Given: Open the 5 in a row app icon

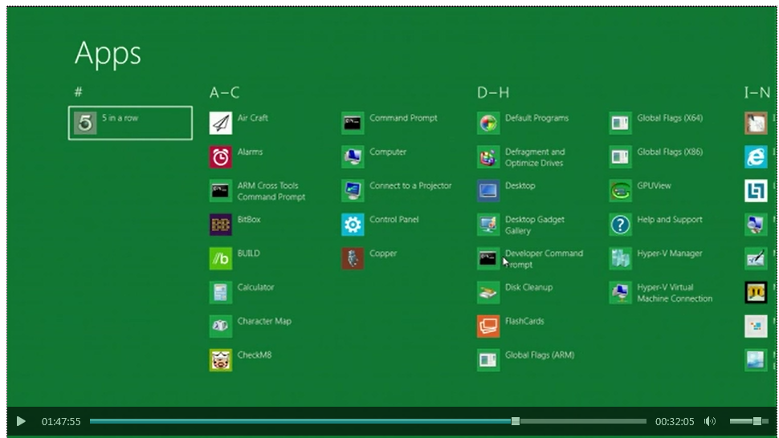Looking at the screenshot, I should tap(85, 123).
